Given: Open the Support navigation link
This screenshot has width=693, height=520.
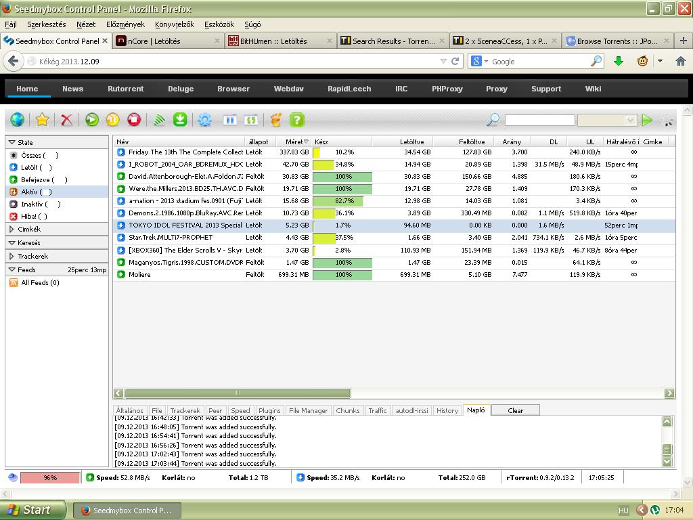Looking at the screenshot, I should 546,89.
